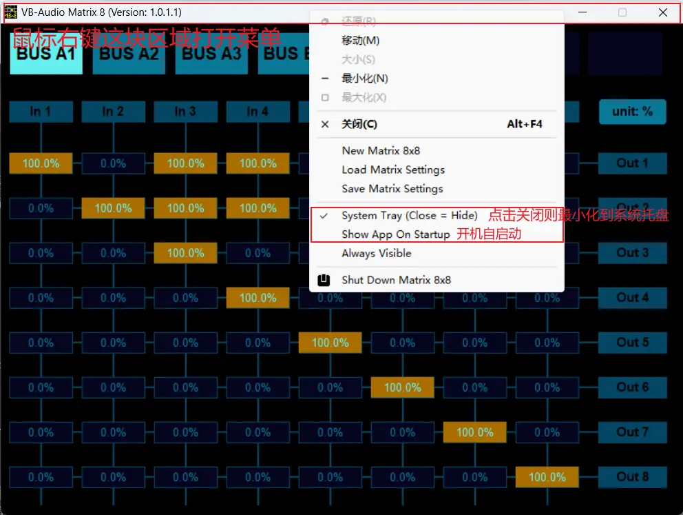Click the unit: % button

pos(632,112)
